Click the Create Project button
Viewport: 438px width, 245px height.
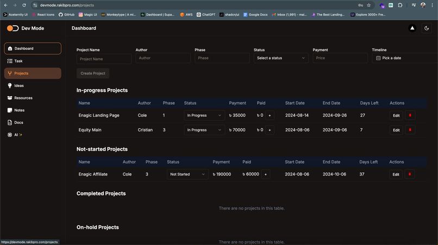pyautogui.click(x=93, y=73)
